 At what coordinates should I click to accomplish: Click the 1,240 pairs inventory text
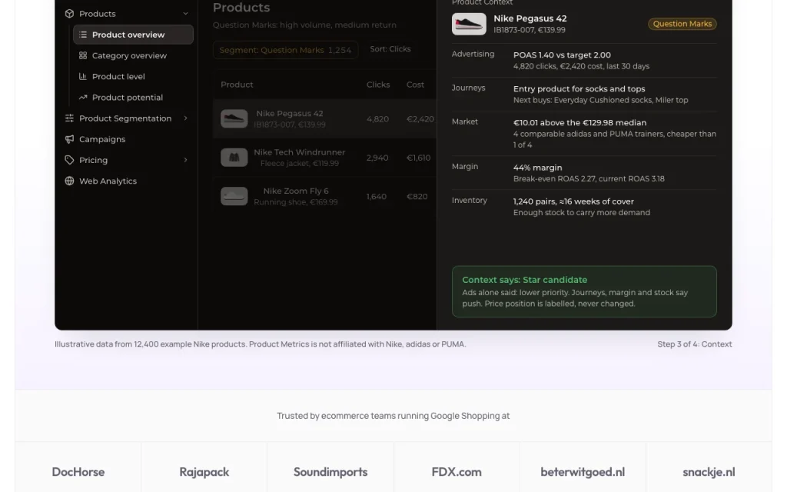[x=573, y=201]
